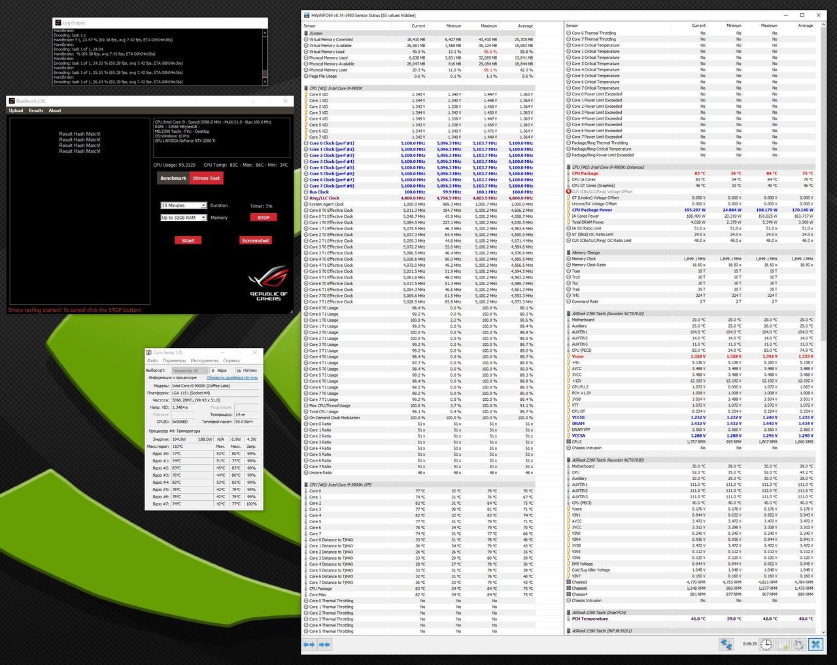Click the icon beside CPU Package Power
The width and height of the screenshot is (837, 665).
[x=568, y=210]
